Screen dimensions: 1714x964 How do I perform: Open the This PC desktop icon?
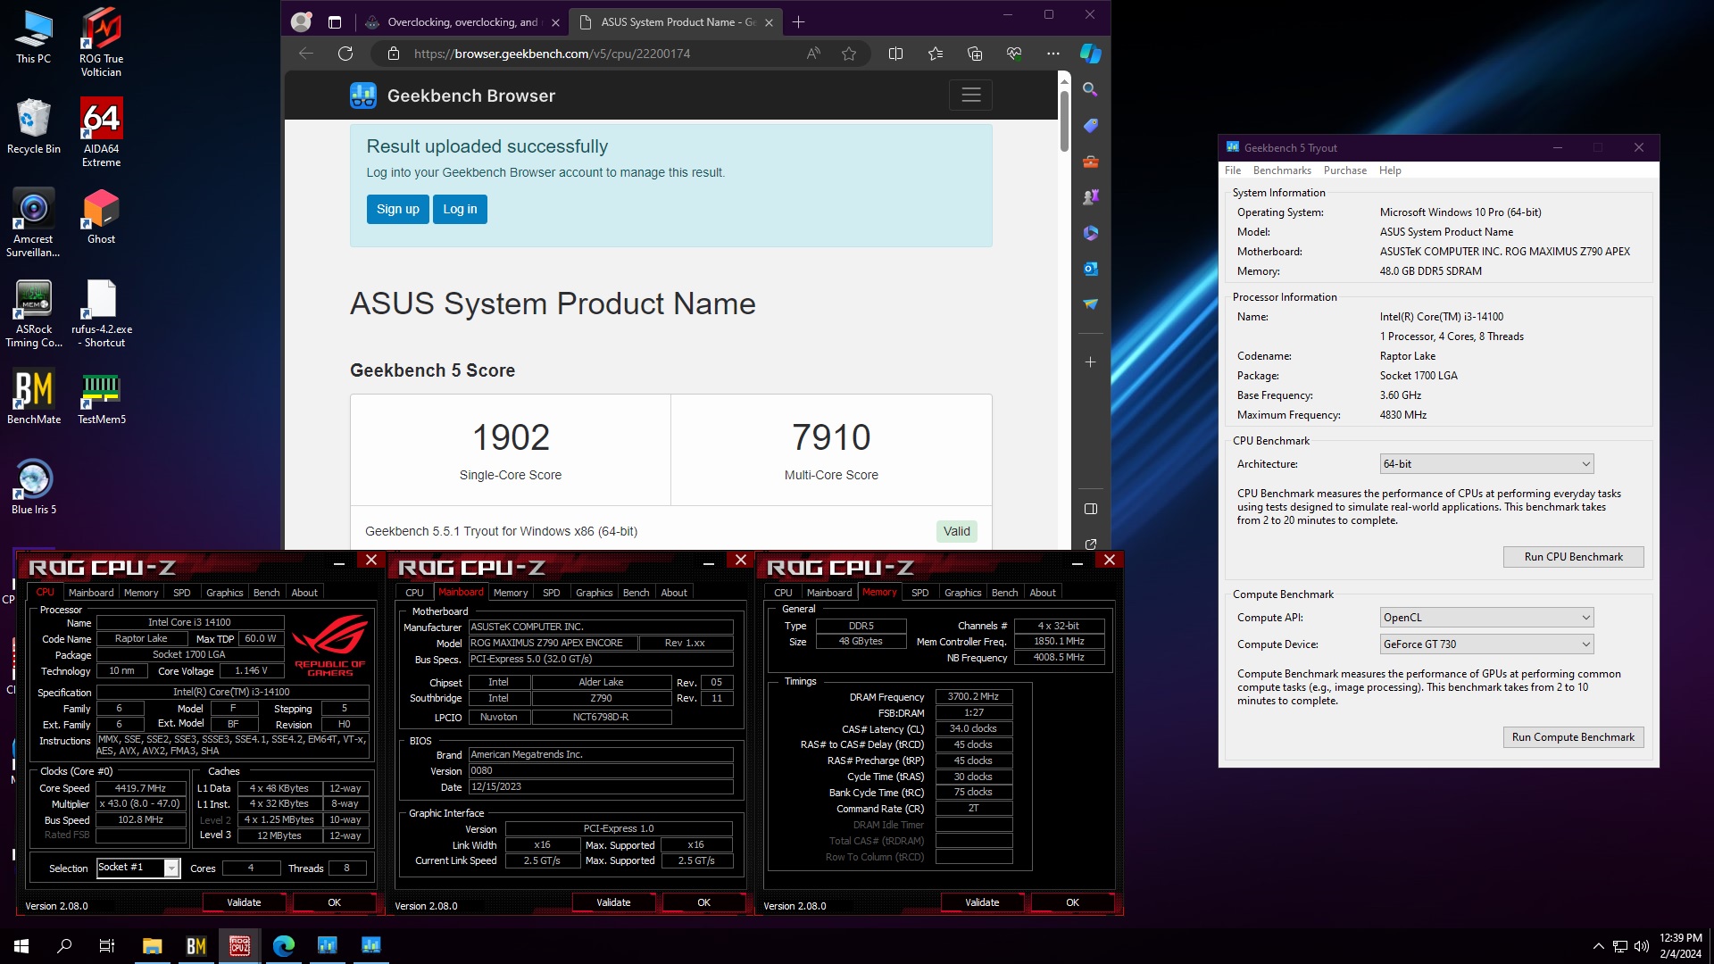click(33, 36)
